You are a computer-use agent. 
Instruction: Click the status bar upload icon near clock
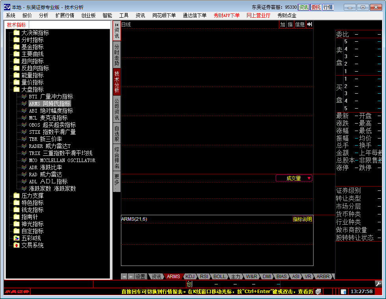(x=343, y=292)
